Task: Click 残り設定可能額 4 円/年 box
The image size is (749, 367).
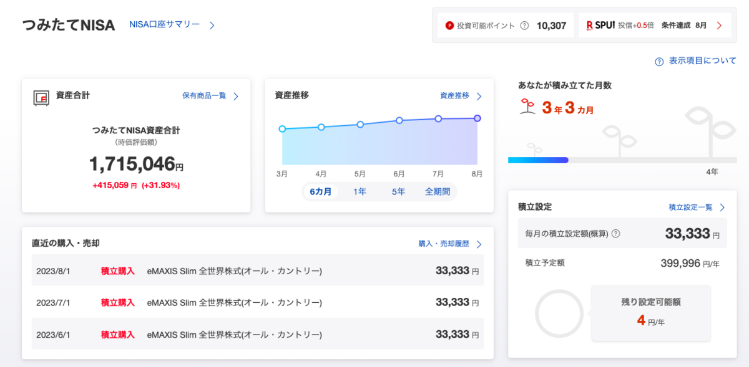Action: pos(651,313)
